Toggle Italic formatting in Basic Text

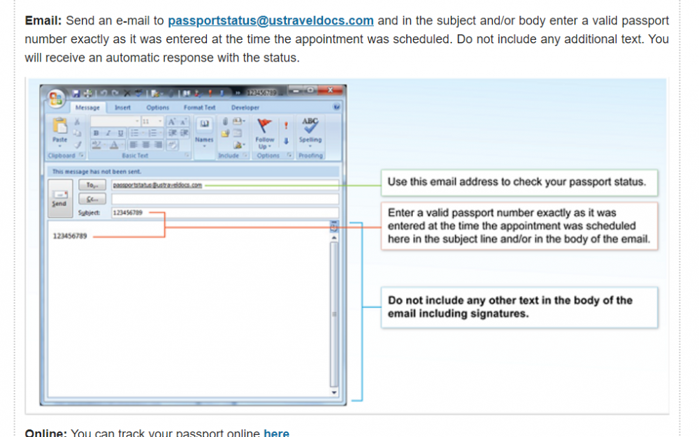(108, 133)
